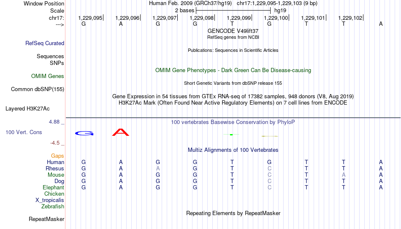Click the Mouse light A mismatch base
This screenshot has height=229, width=401.
coord(344,175)
